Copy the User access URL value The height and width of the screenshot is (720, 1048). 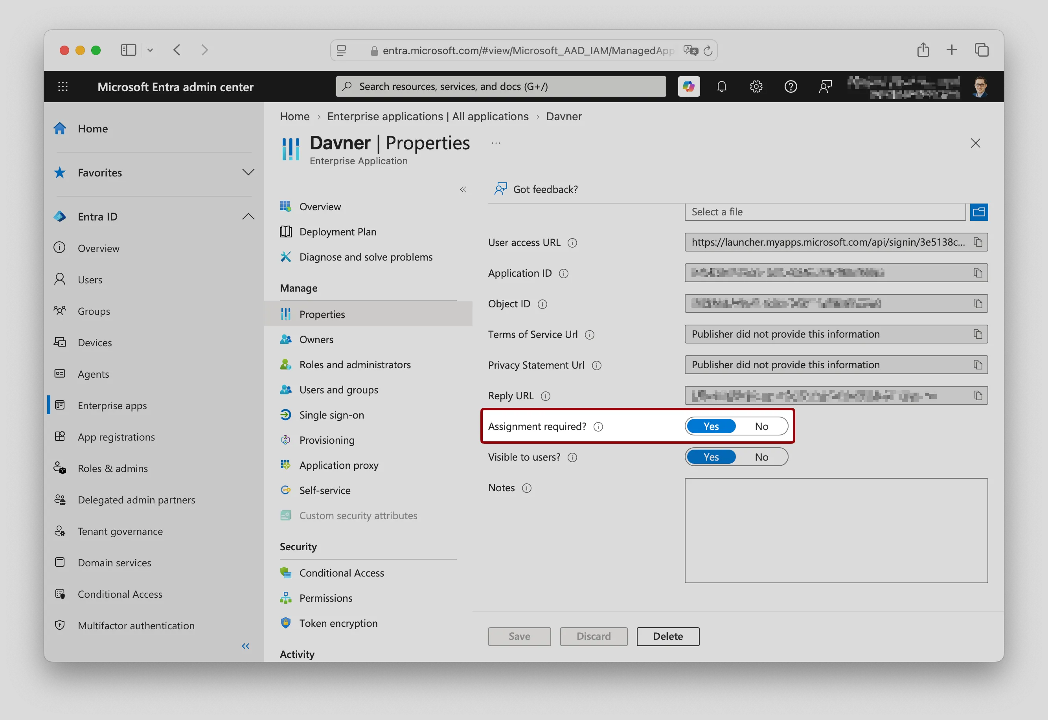[978, 242]
